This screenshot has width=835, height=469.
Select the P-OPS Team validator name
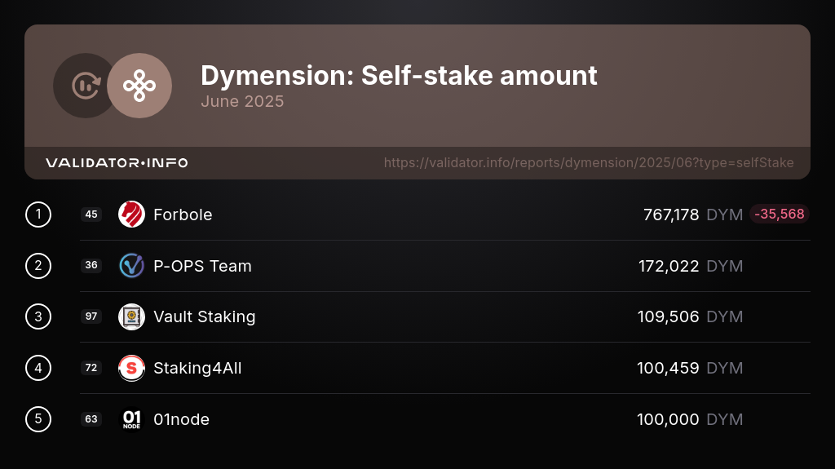[202, 266]
